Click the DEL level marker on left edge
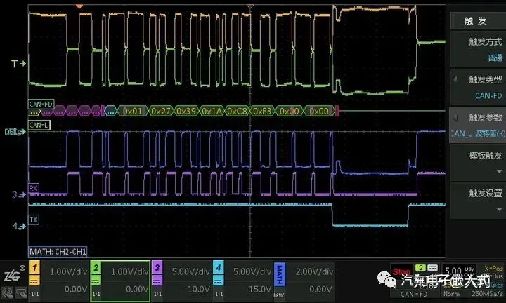Screen dimensions: 506x303 click(15, 131)
